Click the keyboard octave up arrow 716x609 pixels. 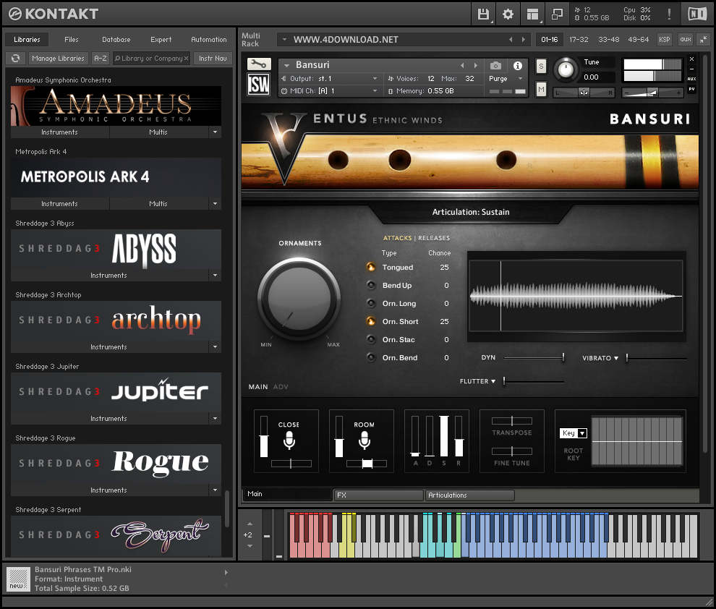click(x=250, y=524)
